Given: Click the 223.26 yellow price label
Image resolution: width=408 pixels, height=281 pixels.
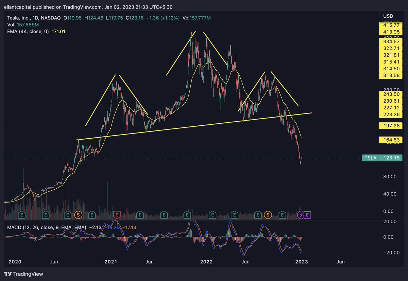Looking at the screenshot, I should click(x=391, y=115).
